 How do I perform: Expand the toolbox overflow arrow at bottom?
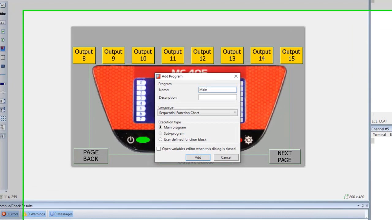pyautogui.click(x=6, y=191)
